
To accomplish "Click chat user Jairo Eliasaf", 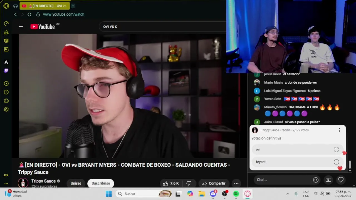I will (273, 122).
